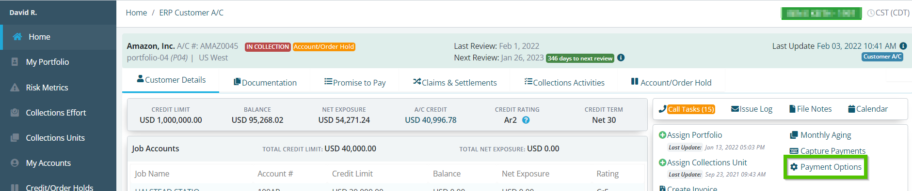Image resolution: width=912 pixels, height=191 pixels.
Task: Click the A/C Credit value USD 40,996.78
Action: (431, 120)
